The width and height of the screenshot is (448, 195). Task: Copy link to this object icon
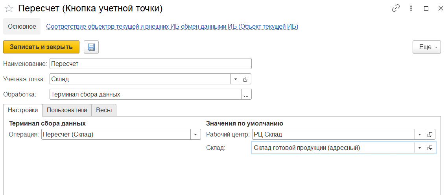[x=396, y=8]
